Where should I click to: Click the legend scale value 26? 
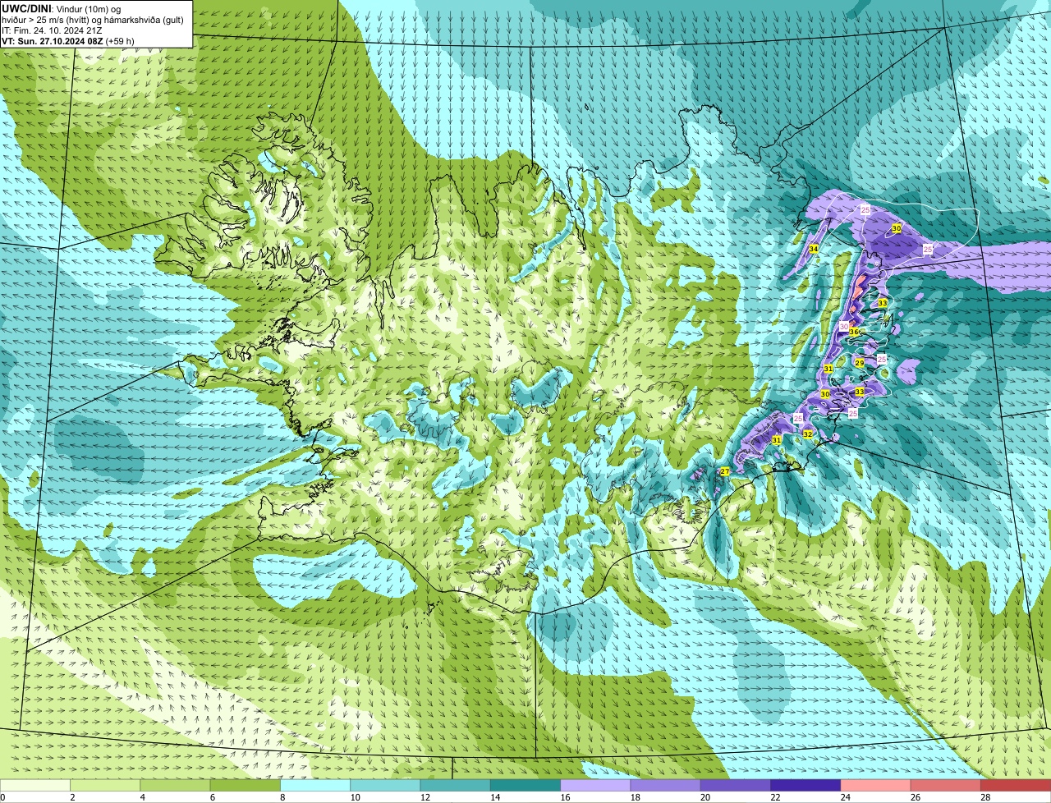coord(915,797)
